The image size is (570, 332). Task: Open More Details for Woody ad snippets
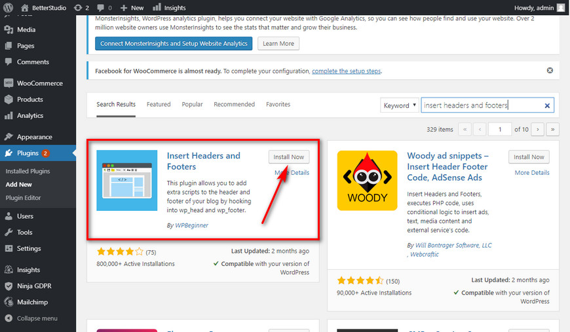click(x=532, y=173)
